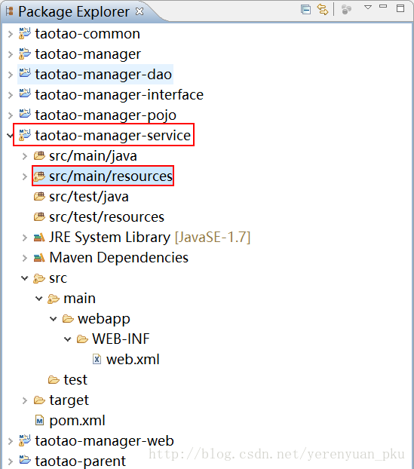Expand the JRE System Library node
414x469 pixels.
25,238
